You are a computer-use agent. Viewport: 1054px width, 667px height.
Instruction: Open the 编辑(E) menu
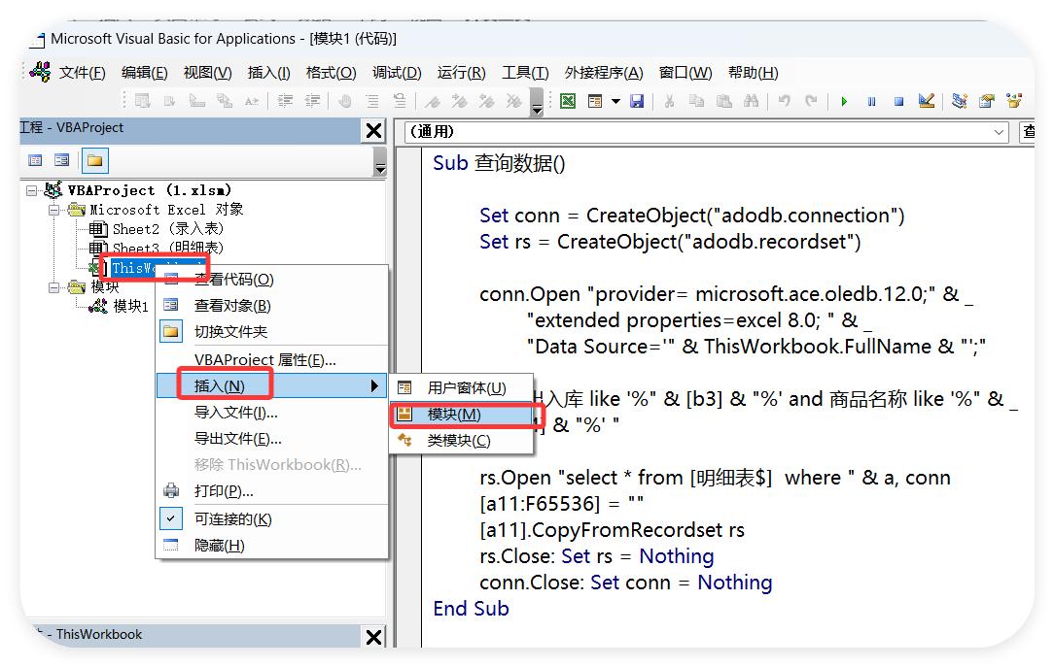point(145,73)
